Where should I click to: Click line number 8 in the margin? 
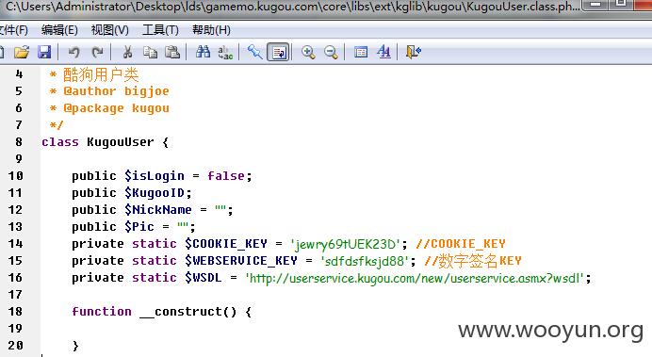19,141
